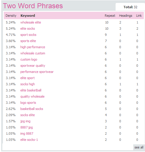Select the 'elite basketball' keyword

(31, 90)
